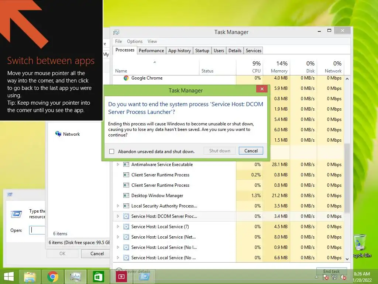Click the Run dialog program icon
This screenshot has height=284, width=378.
point(16,214)
